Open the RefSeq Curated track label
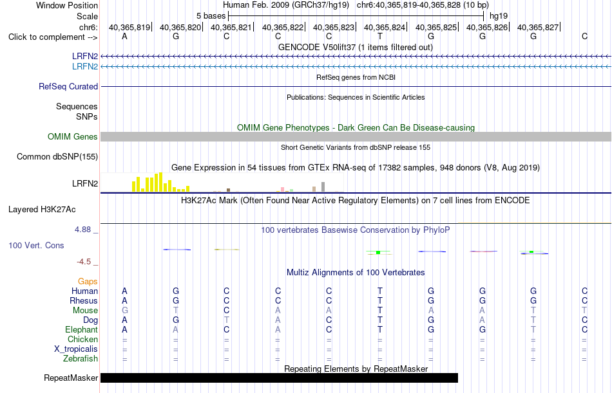The height and width of the screenshot is (393, 612). [x=68, y=86]
